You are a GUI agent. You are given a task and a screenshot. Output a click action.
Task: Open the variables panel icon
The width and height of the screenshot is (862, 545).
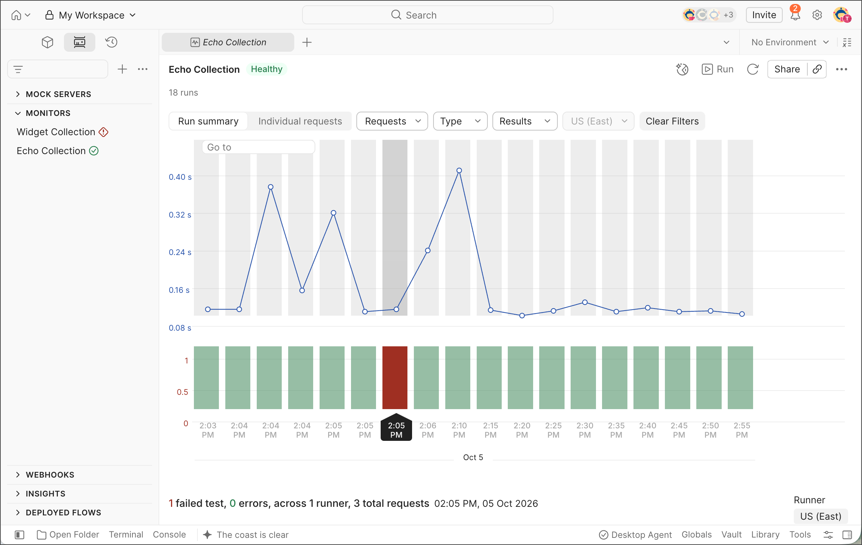[847, 42]
